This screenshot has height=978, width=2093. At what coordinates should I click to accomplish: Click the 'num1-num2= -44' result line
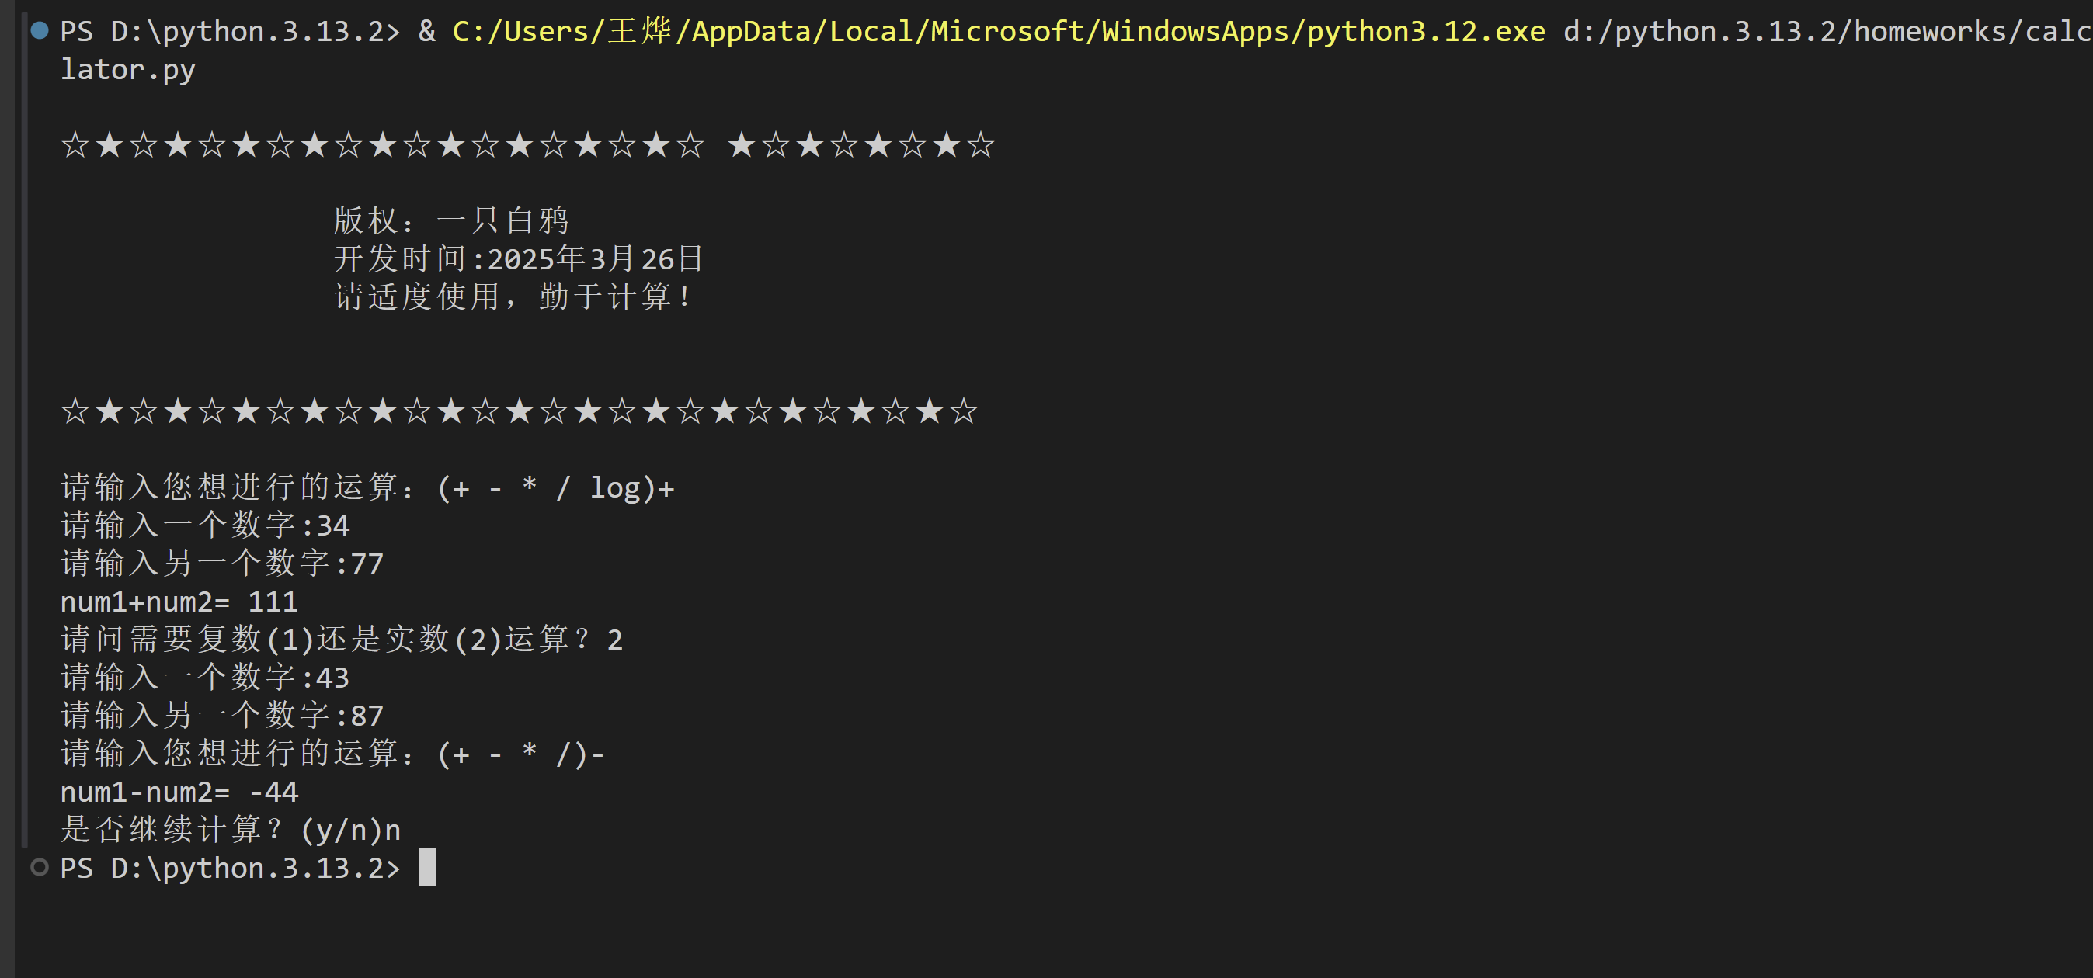coord(179,792)
